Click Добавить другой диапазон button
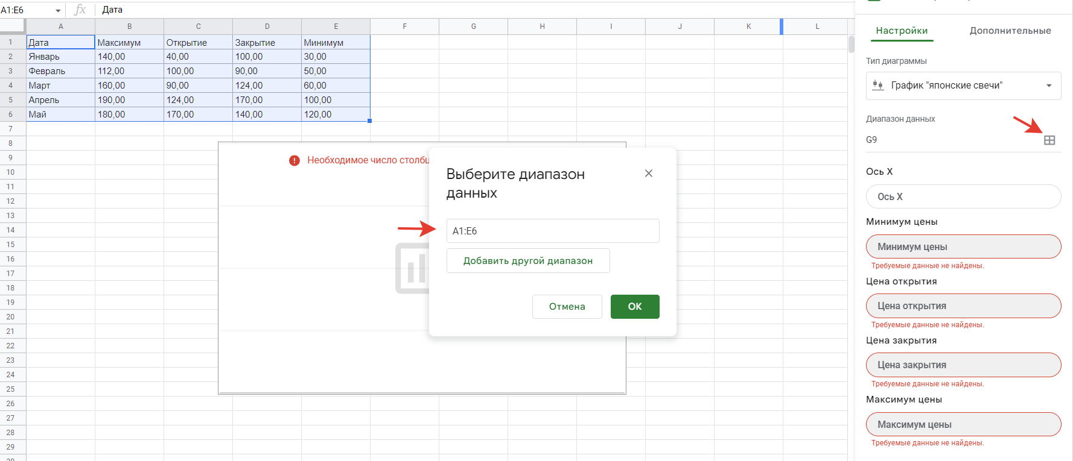The image size is (1073, 461). click(x=527, y=261)
